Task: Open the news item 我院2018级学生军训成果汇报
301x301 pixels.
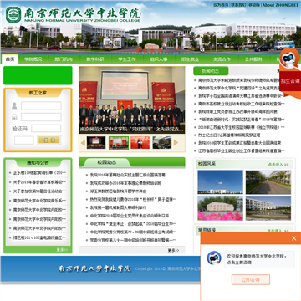Action: click(239, 143)
